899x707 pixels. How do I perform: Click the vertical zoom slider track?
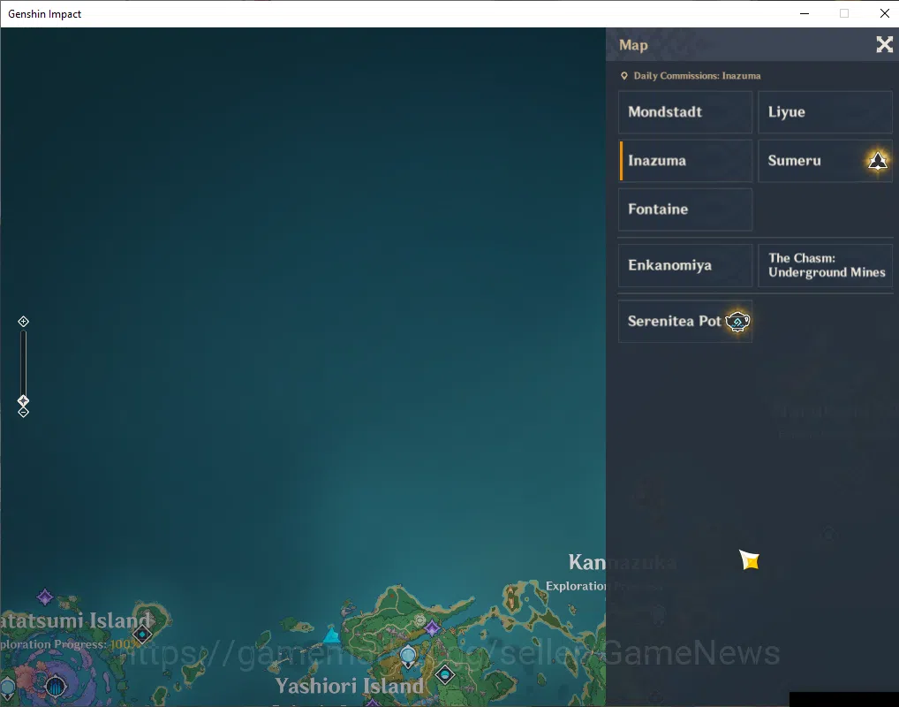coord(24,362)
